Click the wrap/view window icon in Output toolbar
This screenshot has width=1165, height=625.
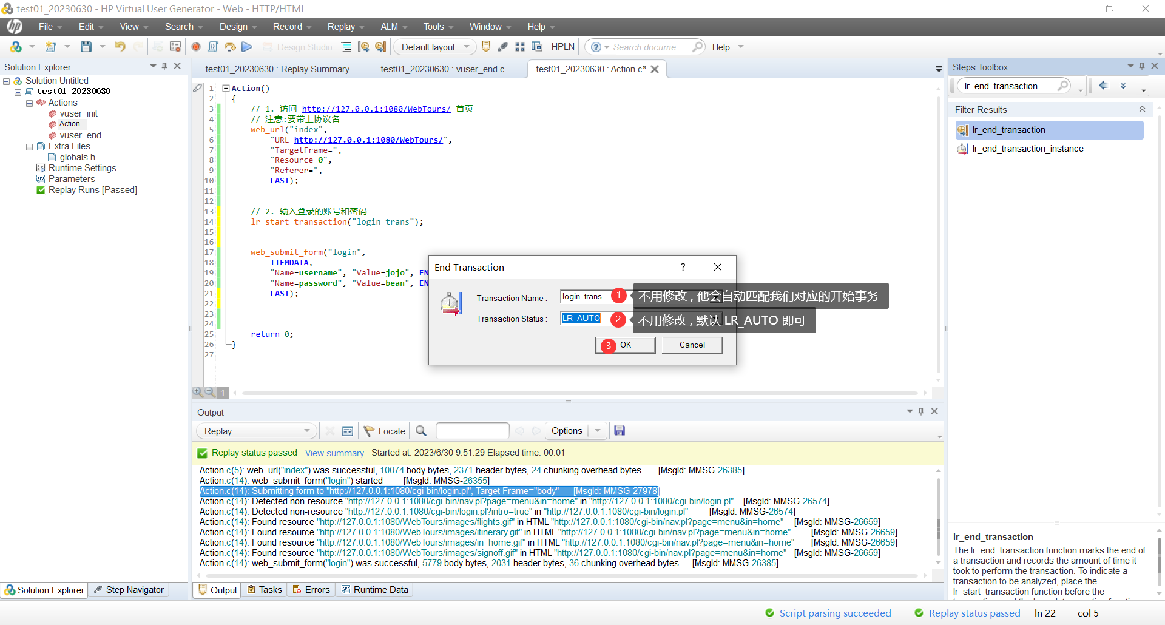348,431
